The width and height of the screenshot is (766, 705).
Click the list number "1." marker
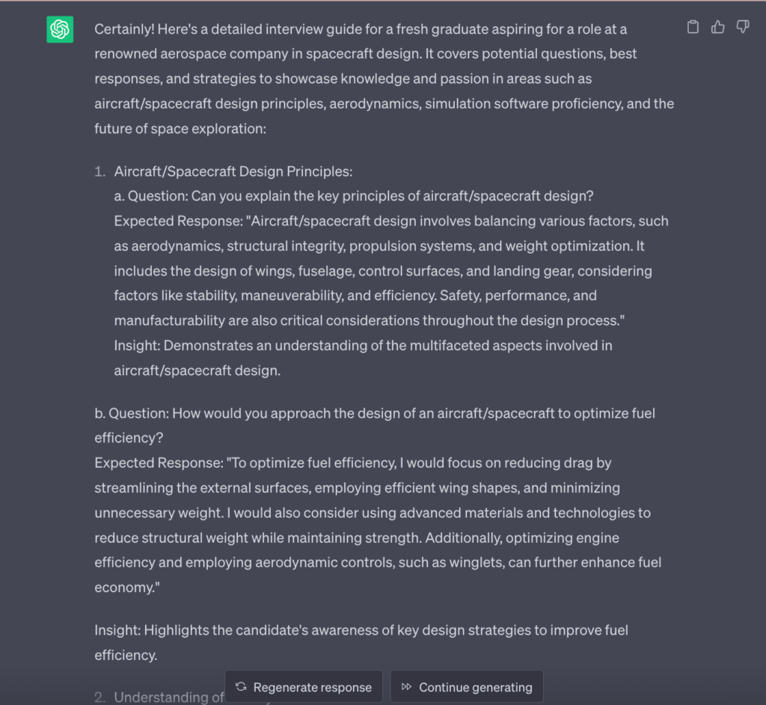100,171
